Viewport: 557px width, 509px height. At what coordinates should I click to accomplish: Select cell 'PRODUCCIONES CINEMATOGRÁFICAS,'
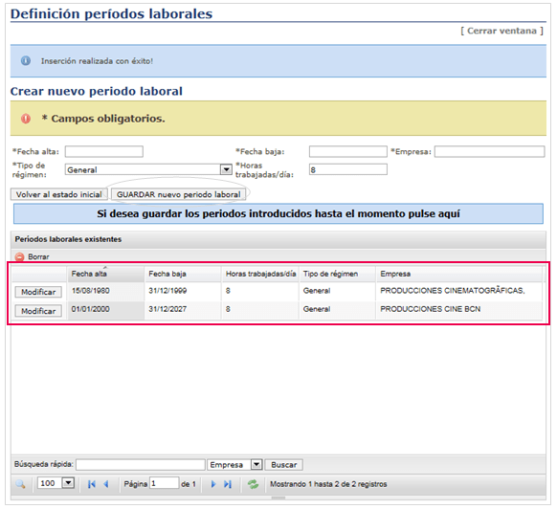(x=459, y=291)
